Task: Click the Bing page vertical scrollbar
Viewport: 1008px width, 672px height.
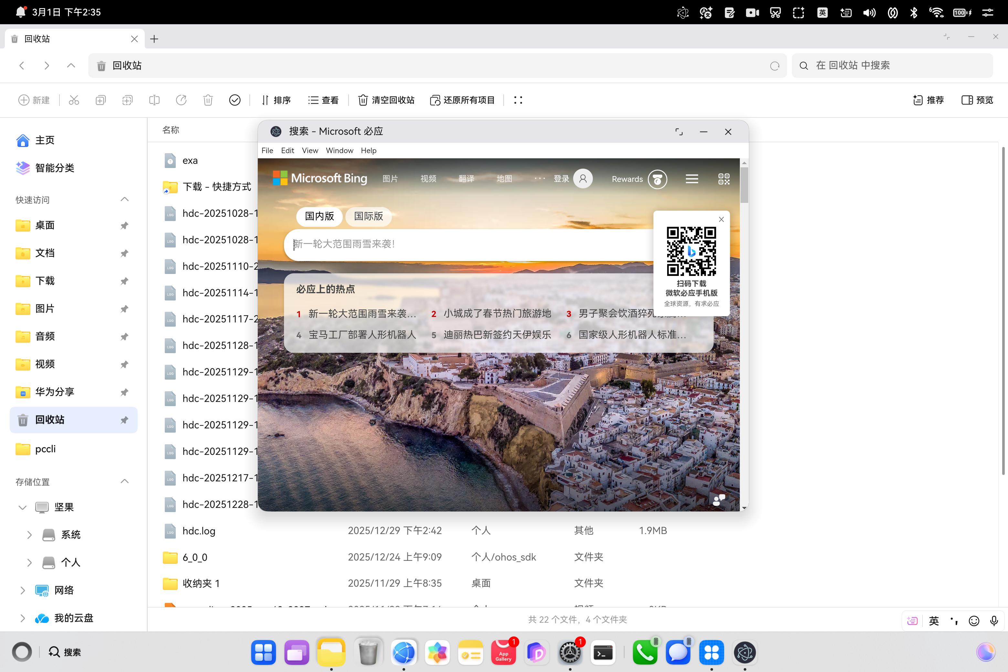Action: 744,184
